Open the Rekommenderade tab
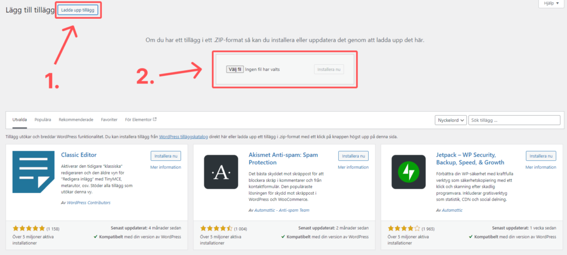 pyautogui.click(x=76, y=119)
